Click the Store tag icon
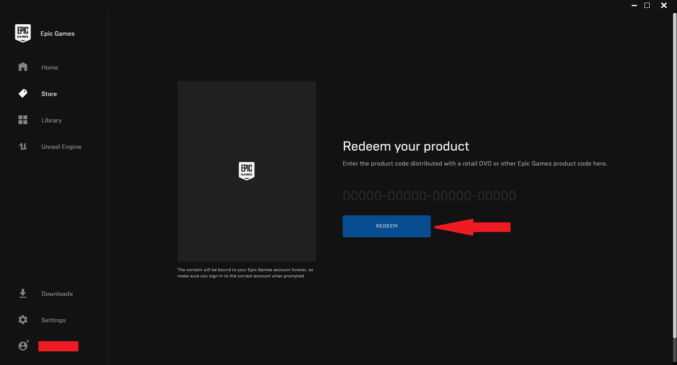Viewport: 677px width, 365px height. pos(23,93)
